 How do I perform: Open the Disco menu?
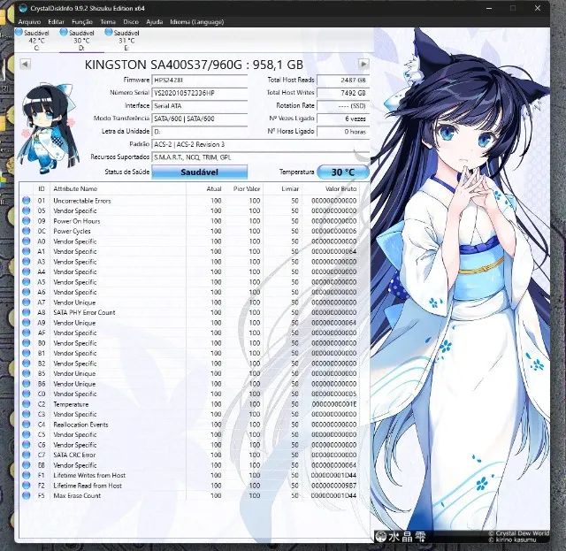point(131,22)
